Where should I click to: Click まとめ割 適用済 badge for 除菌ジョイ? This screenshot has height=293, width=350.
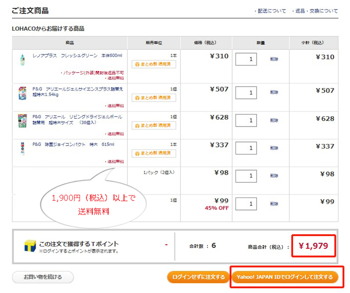coord(154,153)
